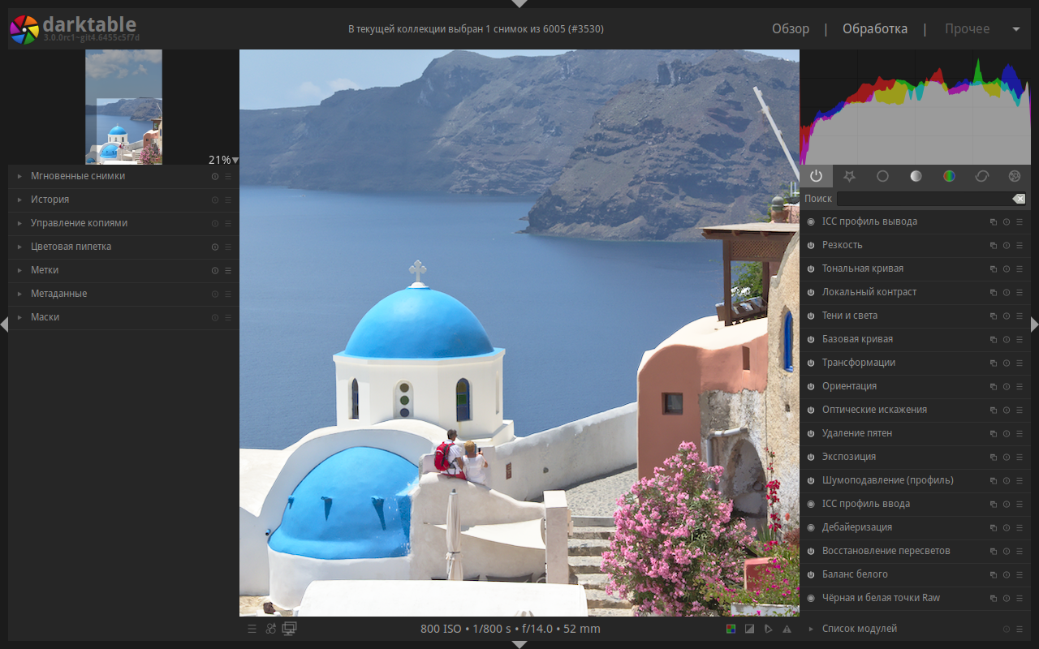Screen dimensions: 1039x649
Task: Expand the История panel
Action: tap(123, 200)
